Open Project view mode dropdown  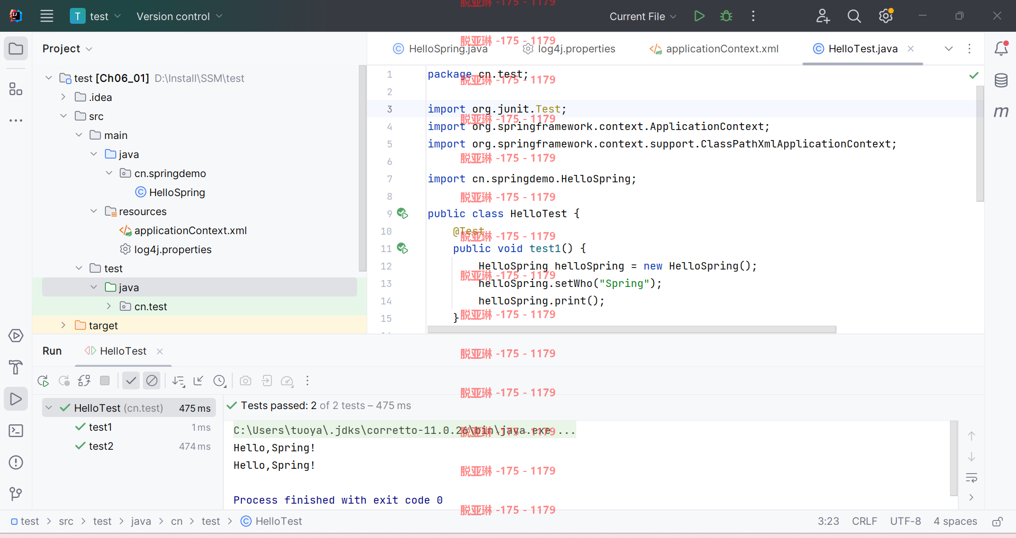(67, 49)
